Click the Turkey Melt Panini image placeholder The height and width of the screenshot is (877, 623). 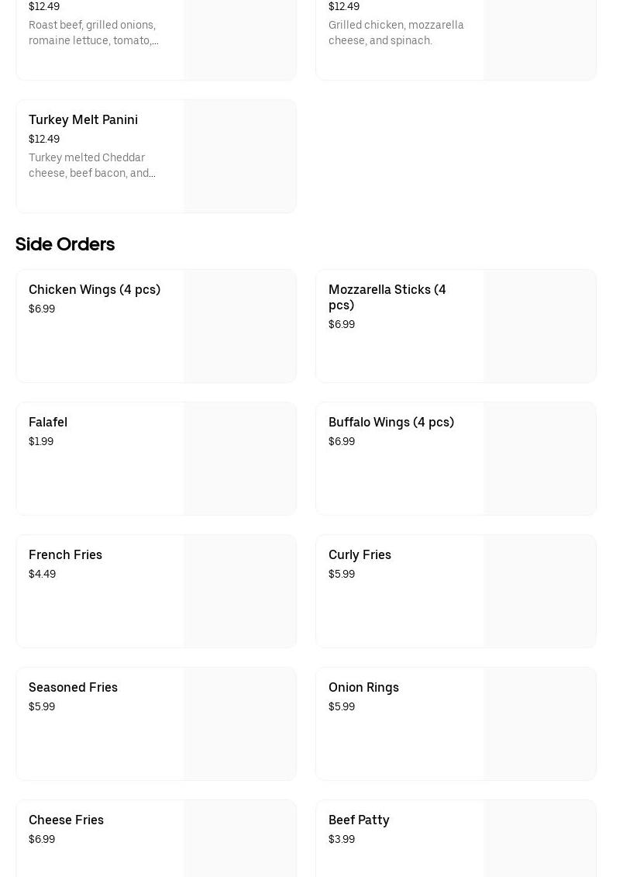(x=239, y=156)
